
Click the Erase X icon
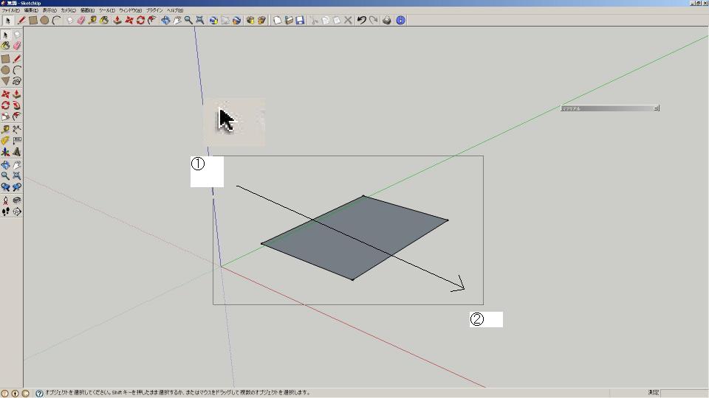click(348, 21)
